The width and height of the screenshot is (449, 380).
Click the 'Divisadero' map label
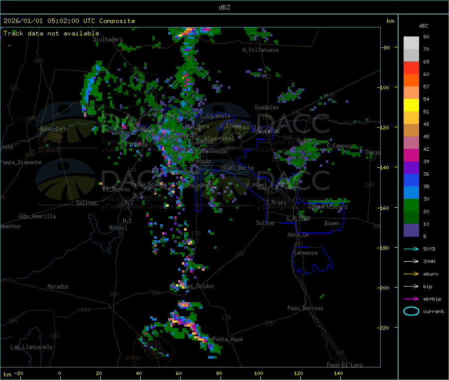[108, 39]
